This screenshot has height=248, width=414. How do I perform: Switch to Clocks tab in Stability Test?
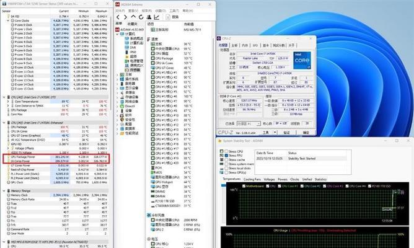point(294,179)
